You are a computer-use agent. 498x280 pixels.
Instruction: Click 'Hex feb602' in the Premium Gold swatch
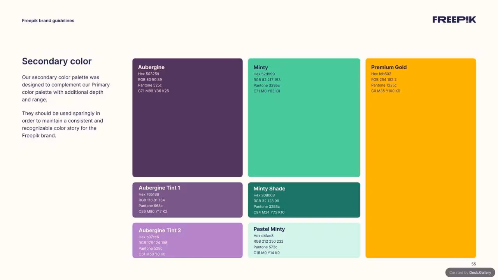[381, 74]
